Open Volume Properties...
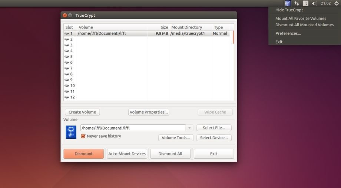This screenshot has width=341, height=188. (x=149, y=112)
